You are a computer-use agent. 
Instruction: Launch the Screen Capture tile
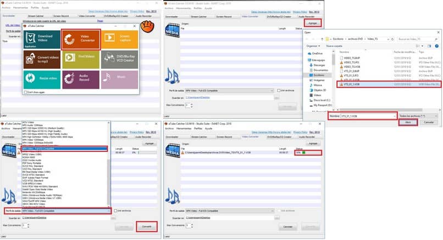point(119,39)
